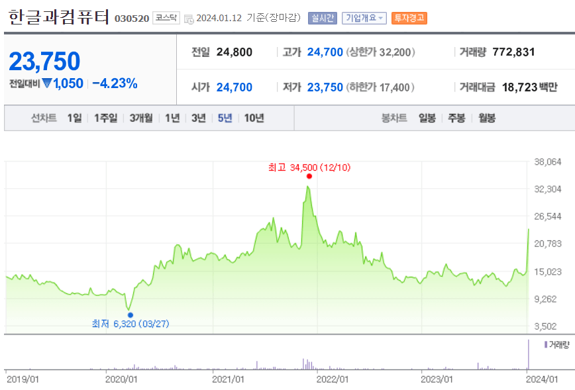
Task: Select the 3년 line chart period
Action: (x=198, y=118)
